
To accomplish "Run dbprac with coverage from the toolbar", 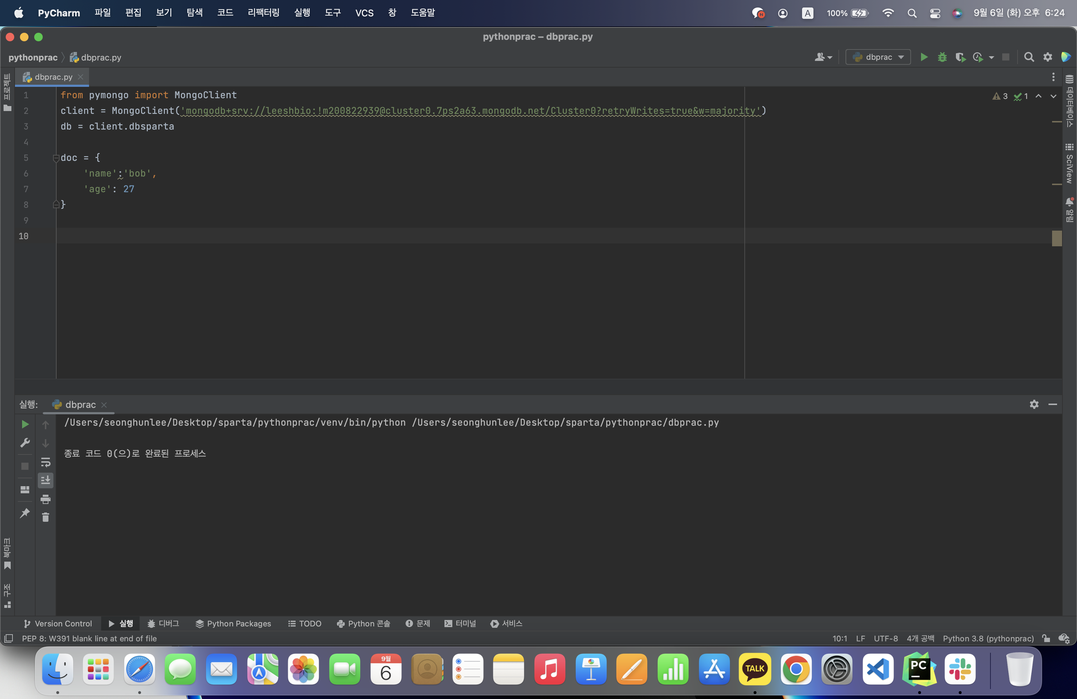I will coord(960,57).
